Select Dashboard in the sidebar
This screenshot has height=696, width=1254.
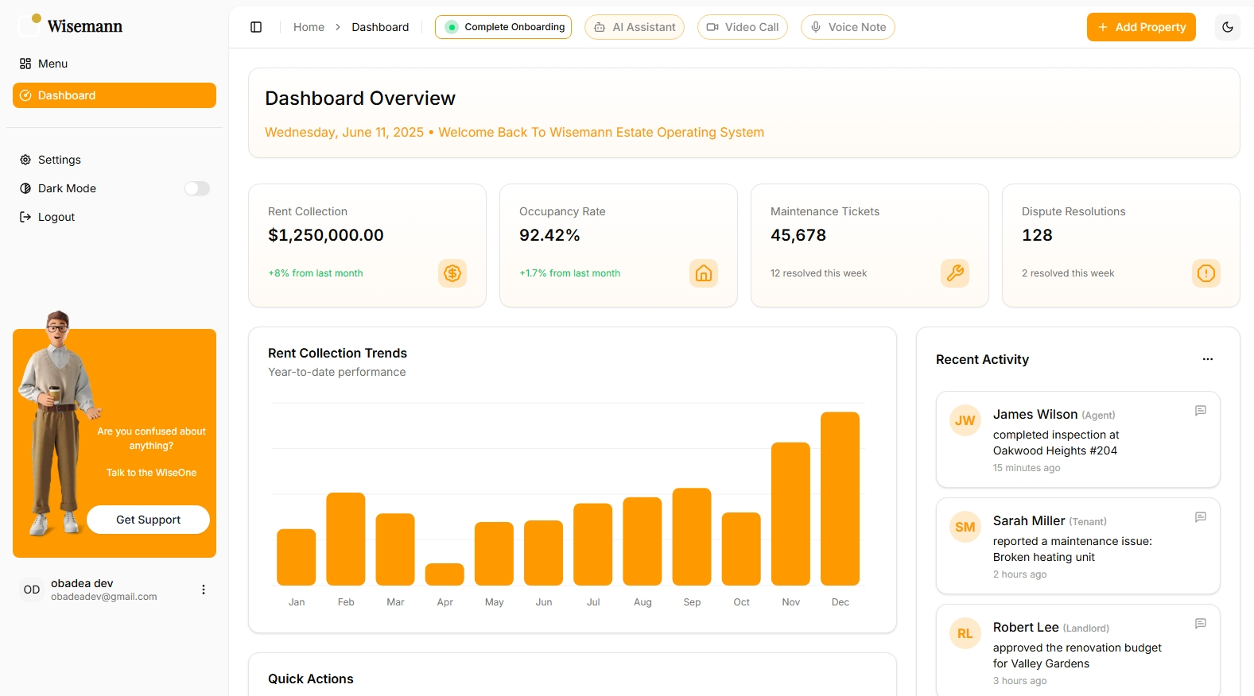click(115, 95)
